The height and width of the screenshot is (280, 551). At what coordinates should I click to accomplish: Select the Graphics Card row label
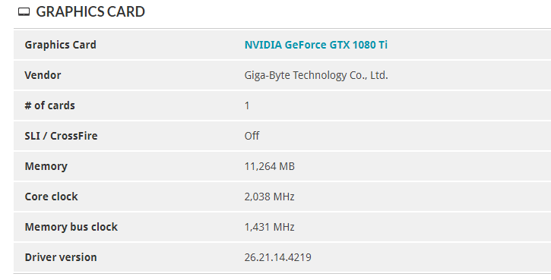click(61, 45)
